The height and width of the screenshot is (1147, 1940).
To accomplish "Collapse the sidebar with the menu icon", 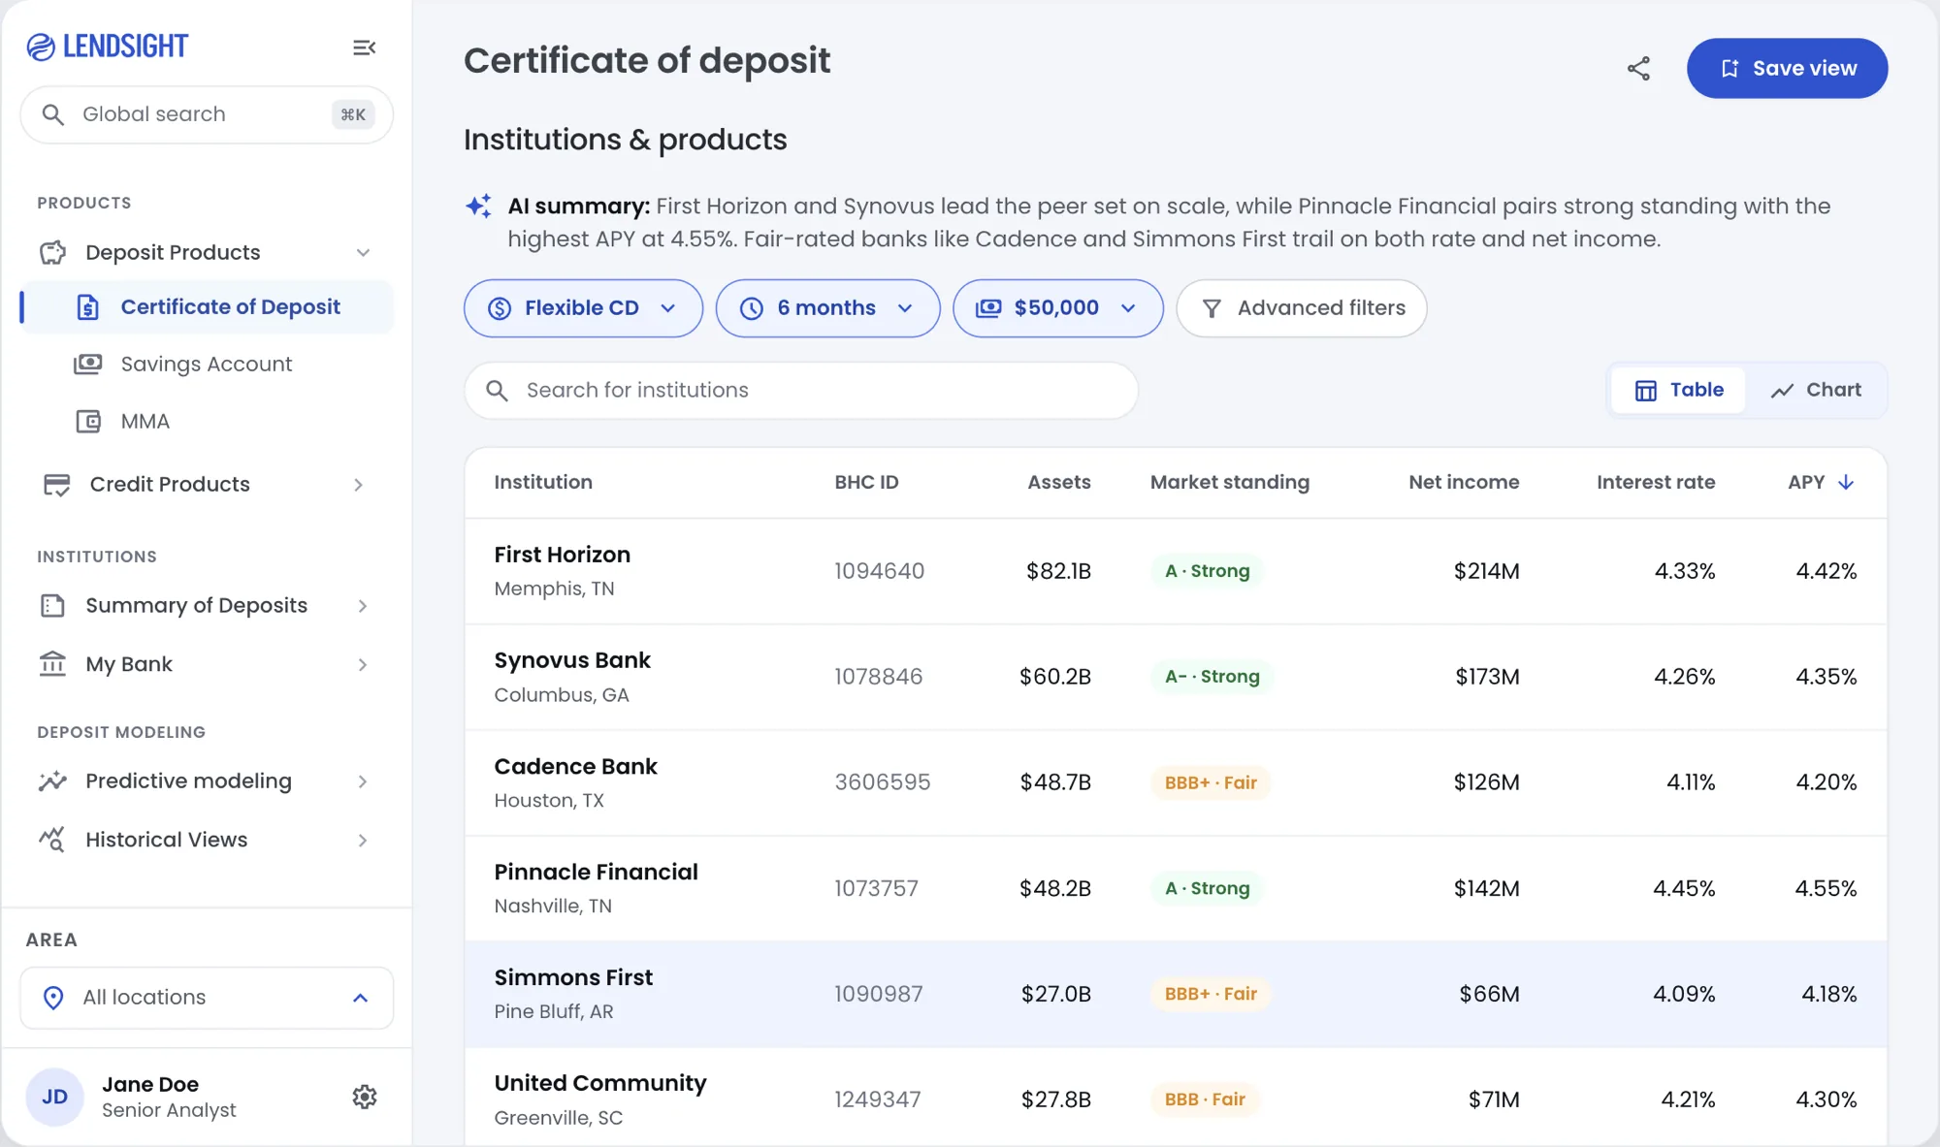I will tap(364, 48).
